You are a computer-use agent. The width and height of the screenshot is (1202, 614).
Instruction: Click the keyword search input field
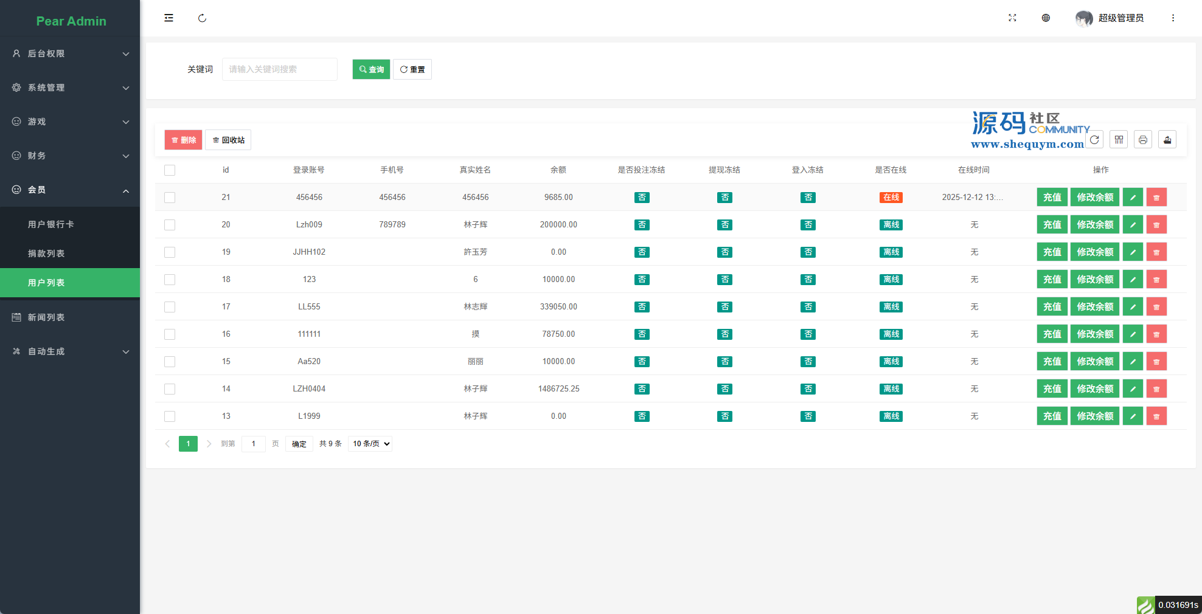[x=279, y=69]
